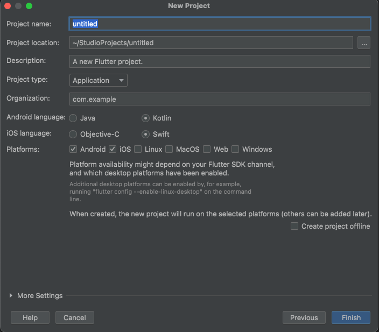Click the Organization com.example field
Viewport: 379px width, 332px height.
220,99
